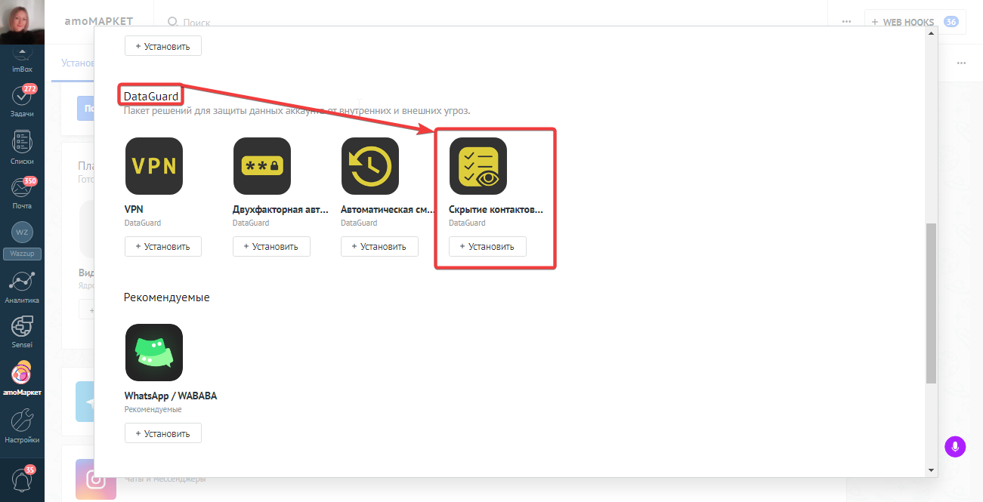
Task: Click the WEB HOOKS button
Action: coord(915,22)
